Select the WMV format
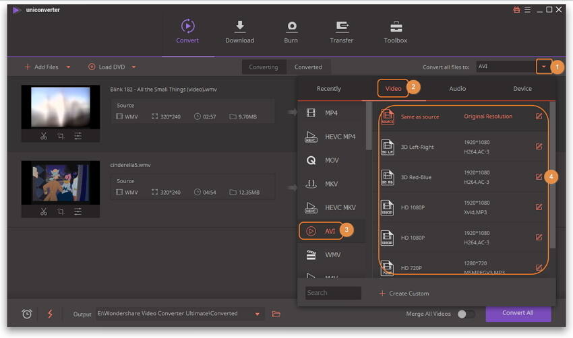 tap(332, 255)
